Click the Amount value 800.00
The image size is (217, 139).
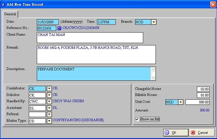click(x=204, y=110)
